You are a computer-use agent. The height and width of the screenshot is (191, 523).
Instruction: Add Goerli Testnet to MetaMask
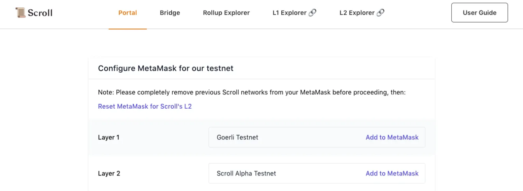point(392,137)
